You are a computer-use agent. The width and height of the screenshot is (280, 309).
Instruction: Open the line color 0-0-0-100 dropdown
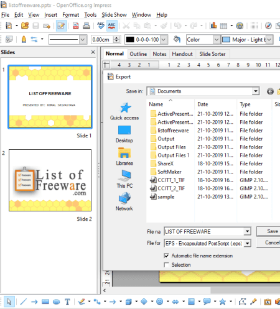point(164,39)
